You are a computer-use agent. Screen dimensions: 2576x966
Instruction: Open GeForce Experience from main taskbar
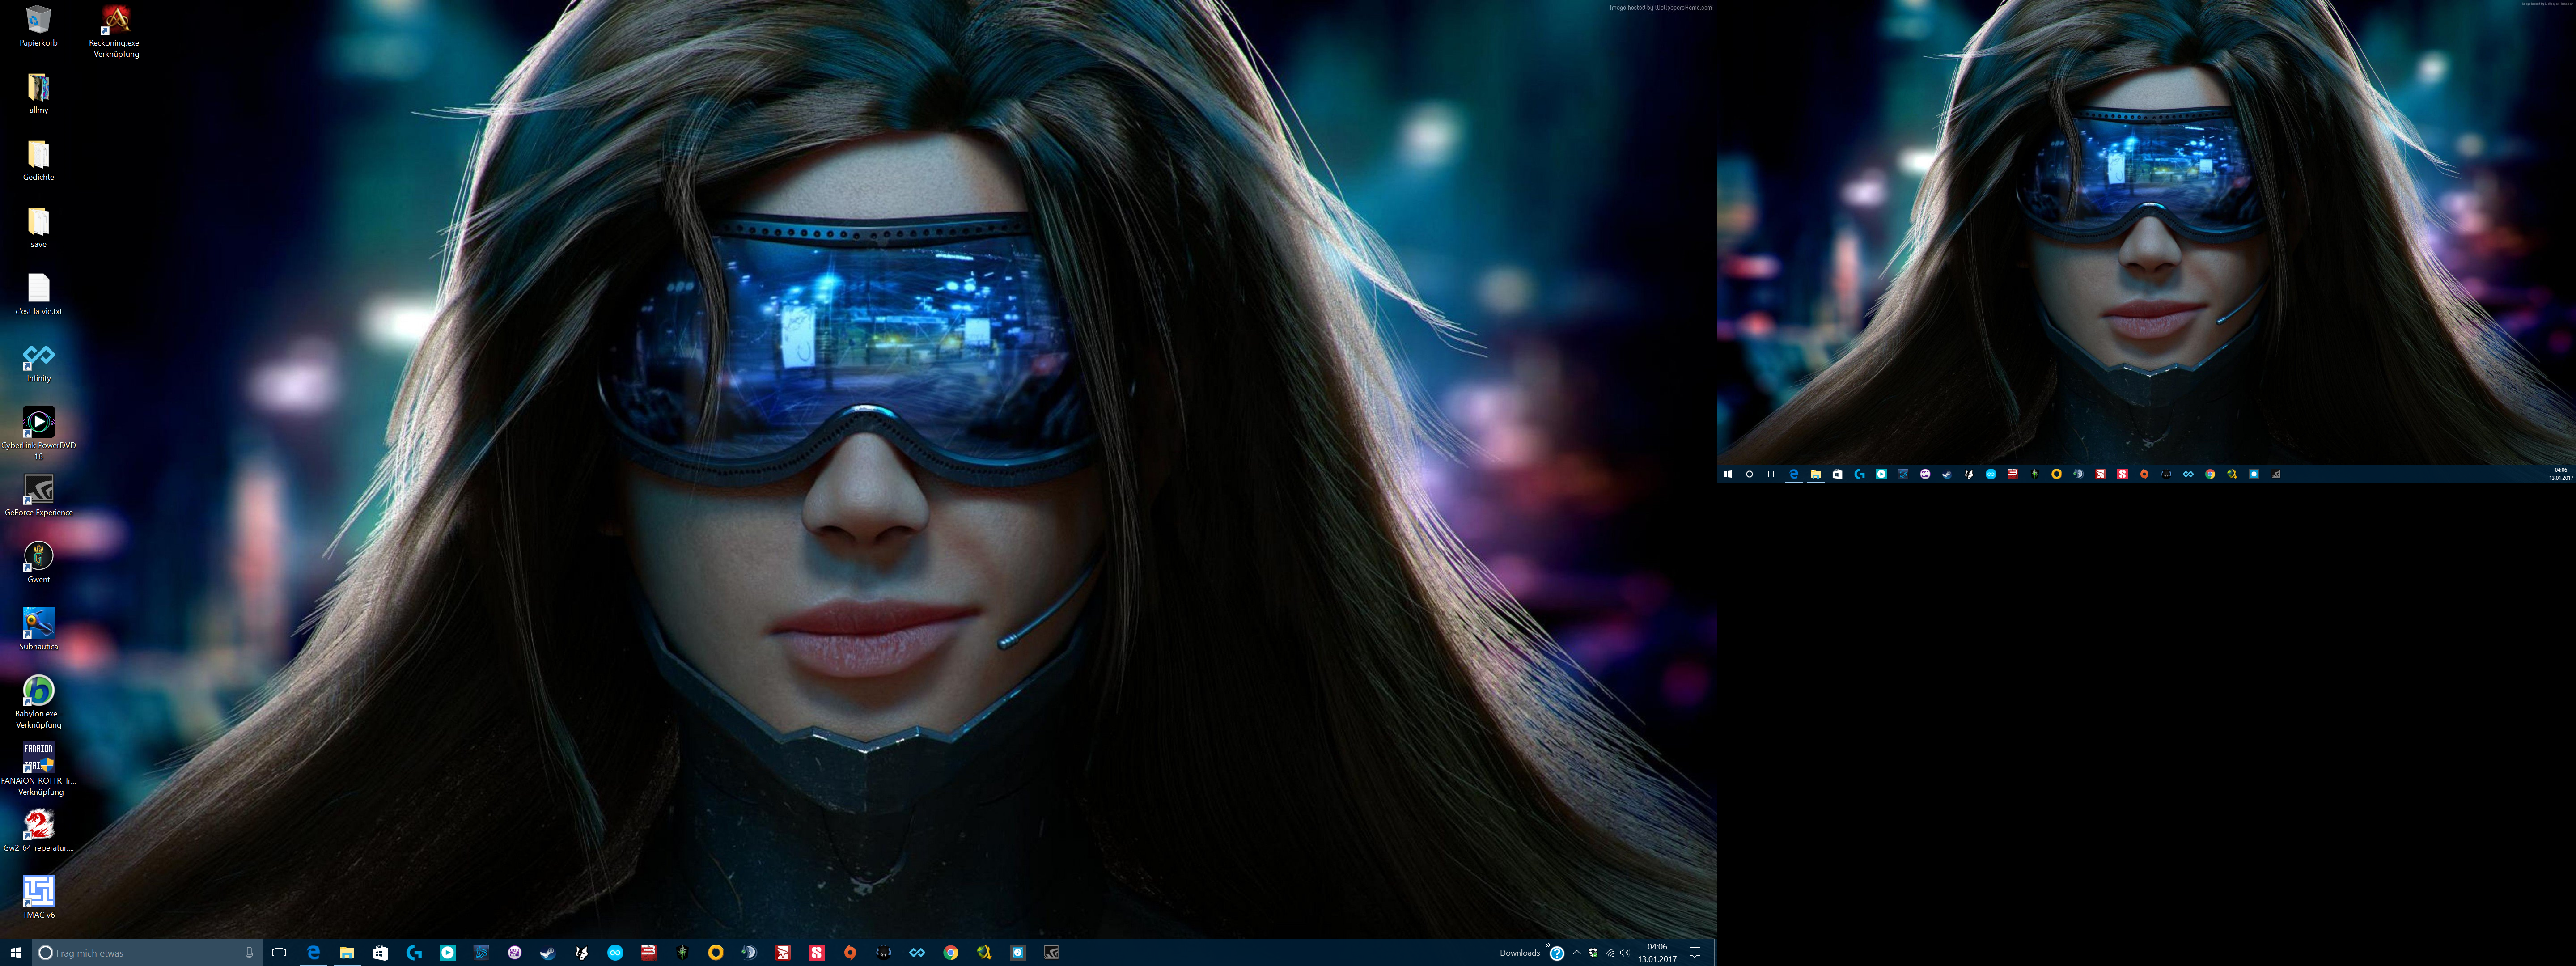[x=1051, y=953]
